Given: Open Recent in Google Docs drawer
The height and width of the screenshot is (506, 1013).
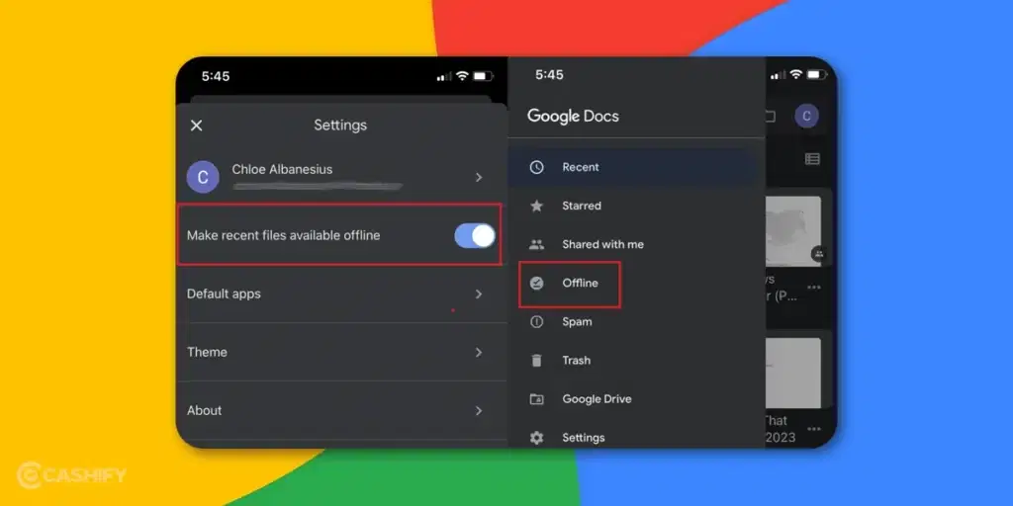Looking at the screenshot, I should [x=633, y=167].
